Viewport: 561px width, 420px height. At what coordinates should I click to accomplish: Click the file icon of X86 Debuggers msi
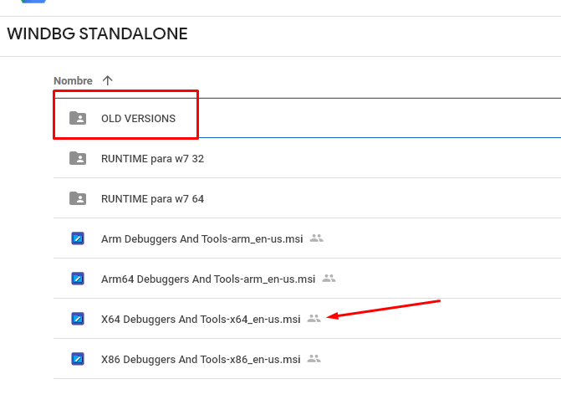(78, 359)
